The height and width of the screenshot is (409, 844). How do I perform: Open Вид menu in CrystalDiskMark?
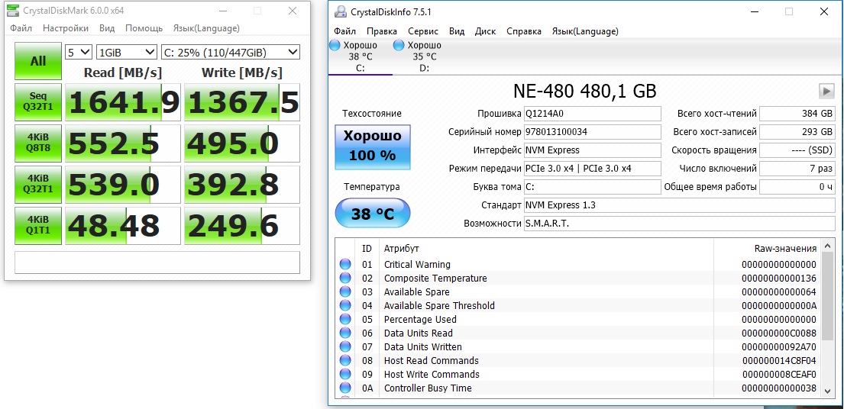point(107,28)
